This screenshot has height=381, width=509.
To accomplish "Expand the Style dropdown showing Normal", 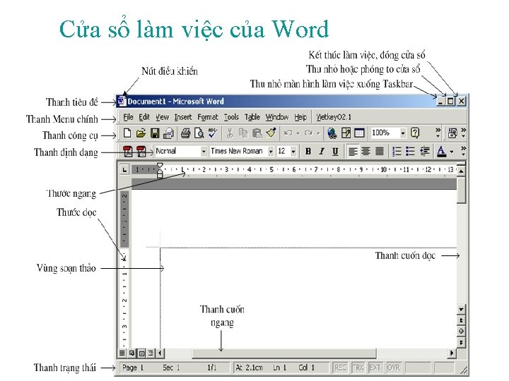I will (x=204, y=151).
